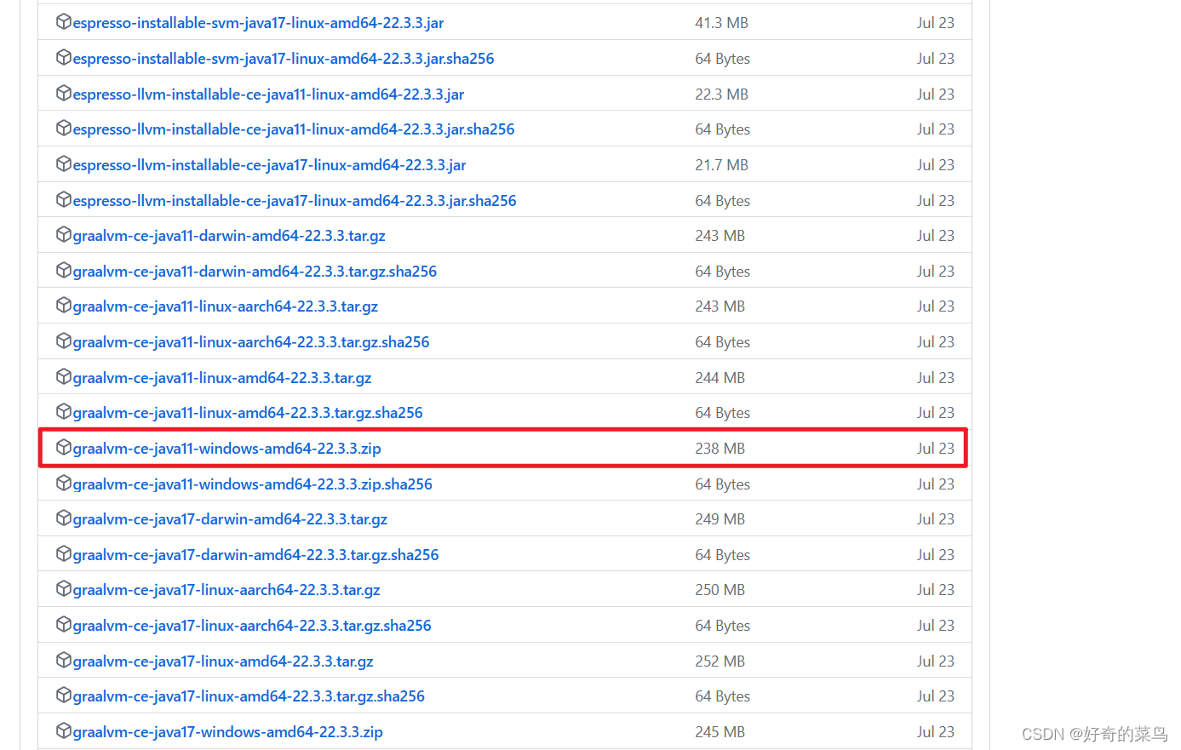The image size is (1181, 750).
Task: Click package icon beside espresso-llvm-installable-ce-java11-linux-amd64-22.3.3.jar
Action: [x=63, y=93]
